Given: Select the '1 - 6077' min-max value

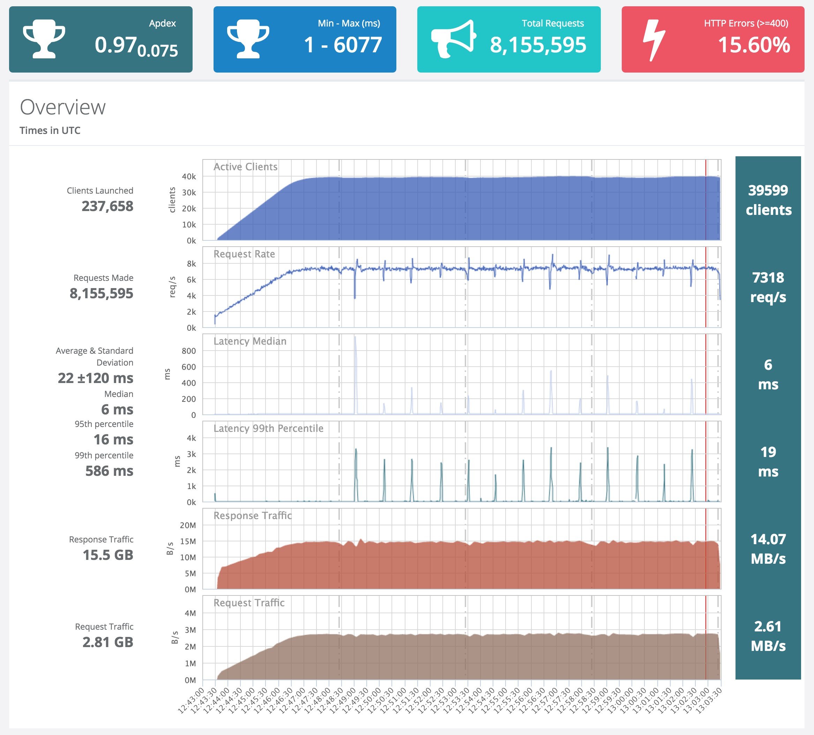Looking at the screenshot, I should (343, 45).
